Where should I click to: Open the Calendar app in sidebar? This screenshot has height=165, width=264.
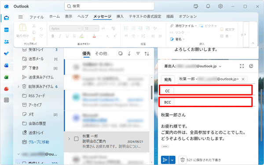coord(7,30)
